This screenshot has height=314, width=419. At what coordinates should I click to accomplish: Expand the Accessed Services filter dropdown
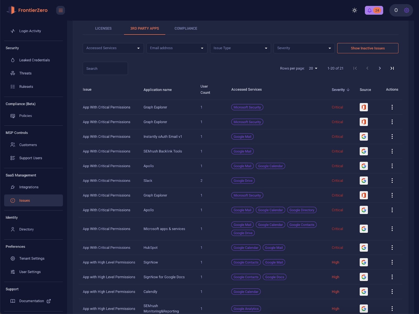coord(113,48)
